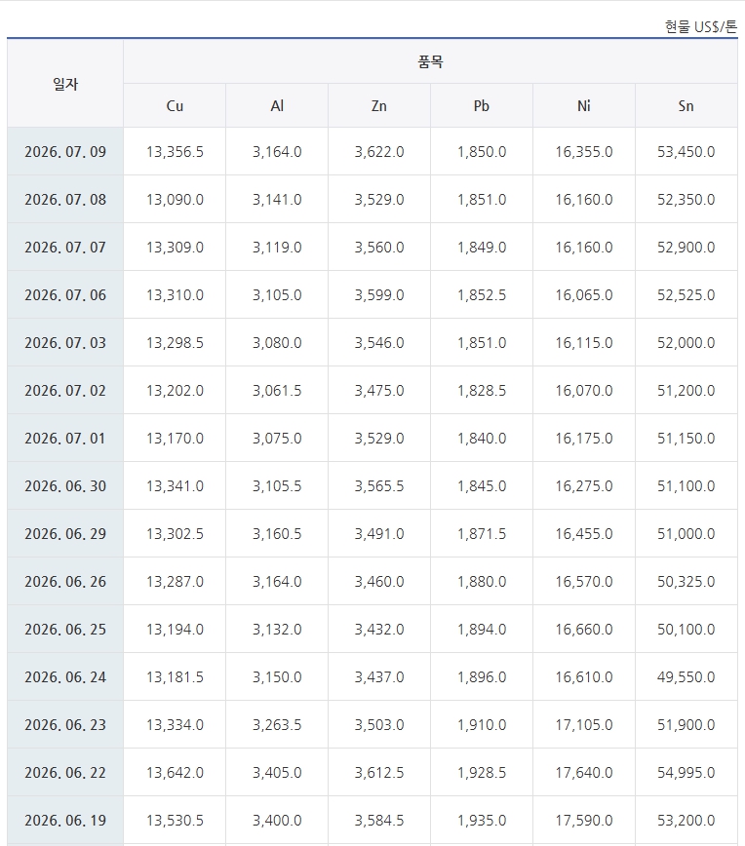Select Sn price 54,995.0 cell
Screen dimensions: 745x846
pyautogui.click(x=686, y=773)
